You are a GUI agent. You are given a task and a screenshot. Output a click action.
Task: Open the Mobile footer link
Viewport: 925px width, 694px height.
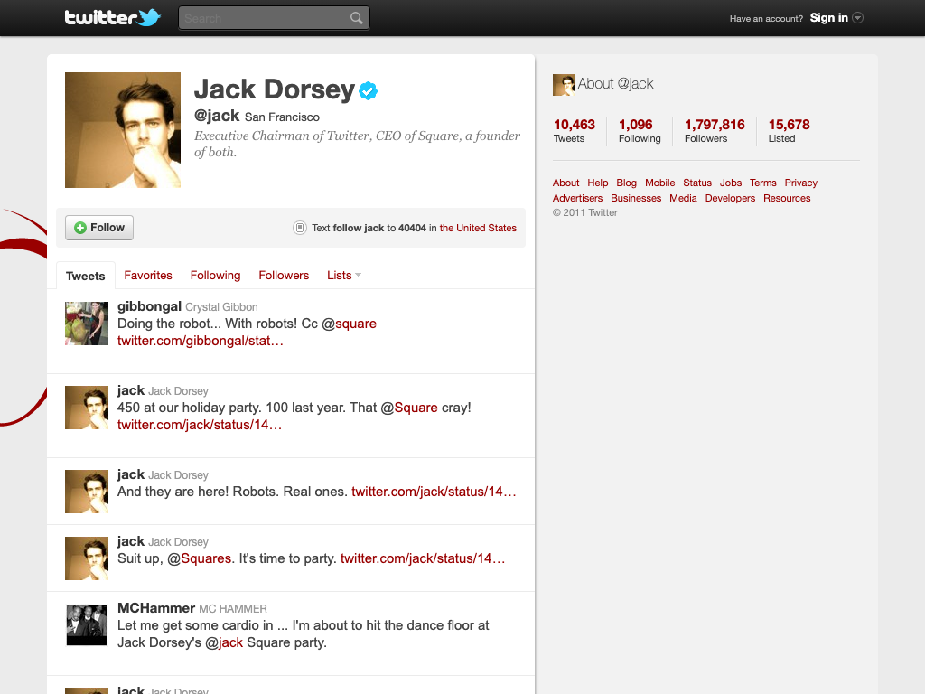pyautogui.click(x=659, y=183)
